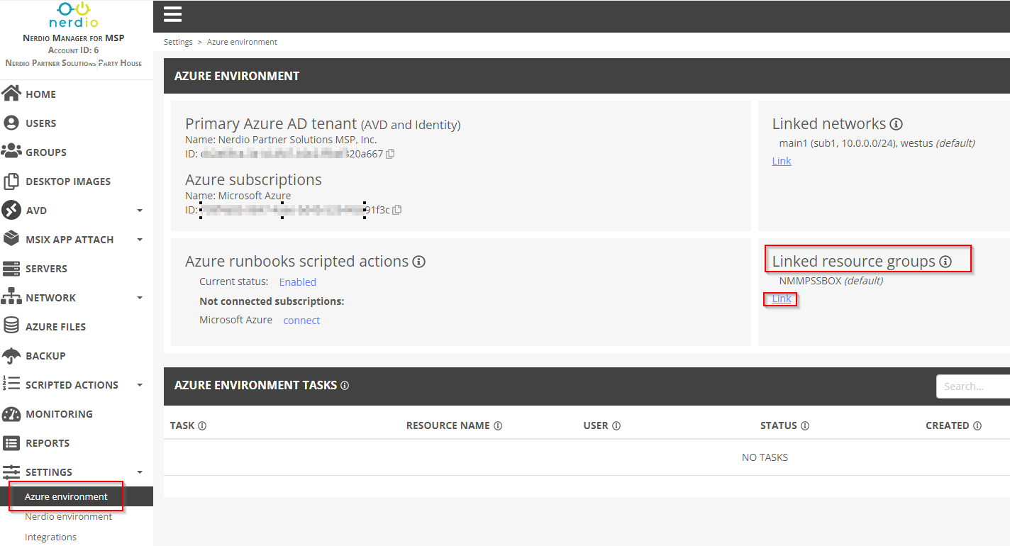Screen dimensions: 1010x546
Task: Click info icon beside Azure runbooks scripted actions
Action: (x=419, y=262)
